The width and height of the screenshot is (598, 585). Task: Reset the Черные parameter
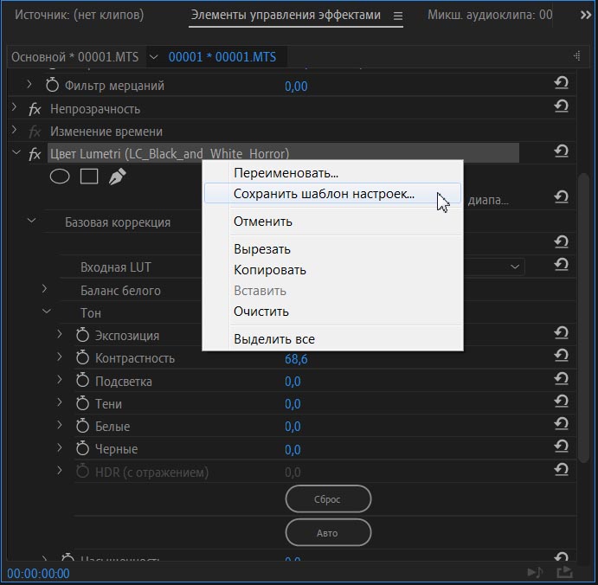pos(562,447)
